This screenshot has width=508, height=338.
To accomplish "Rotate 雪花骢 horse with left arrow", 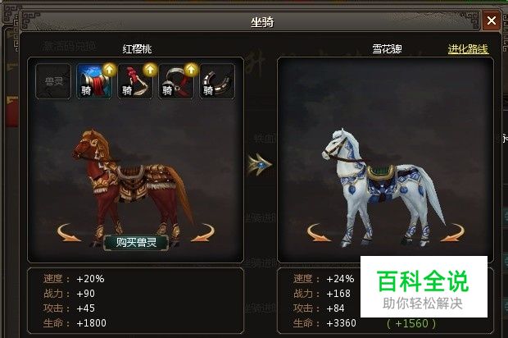I will pos(319,232).
